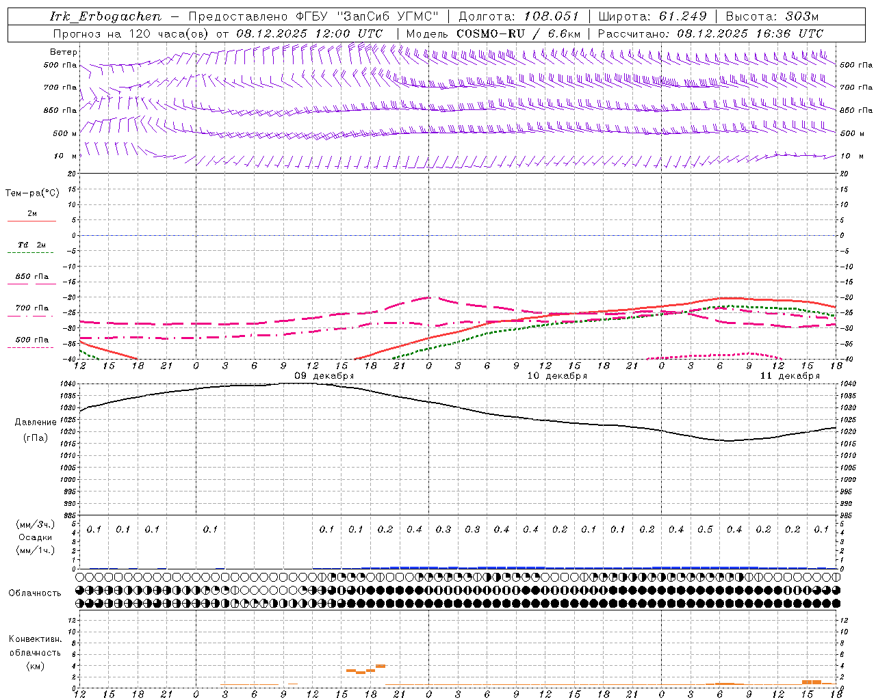Select the "Долгота: 108.051" longitude value

pos(518,16)
